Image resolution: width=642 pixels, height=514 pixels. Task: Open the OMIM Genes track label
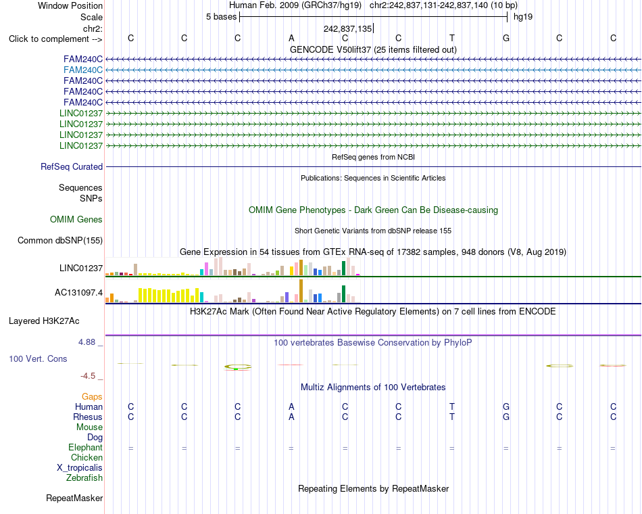click(76, 220)
